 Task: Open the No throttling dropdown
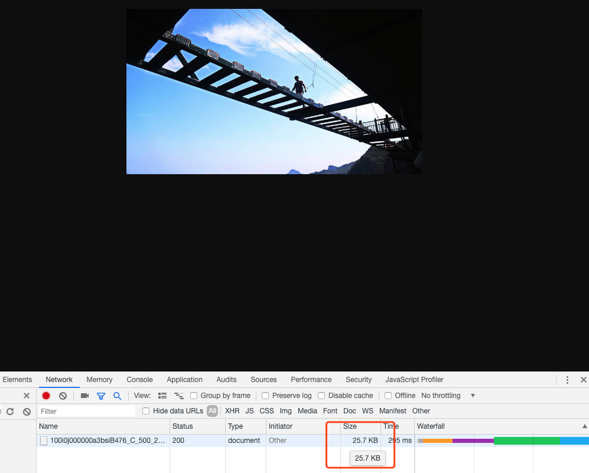(x=448, y=396)
